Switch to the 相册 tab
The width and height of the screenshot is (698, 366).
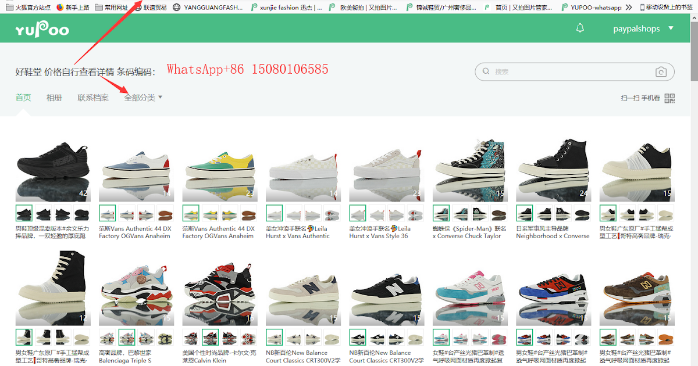(x=54, y=98)
